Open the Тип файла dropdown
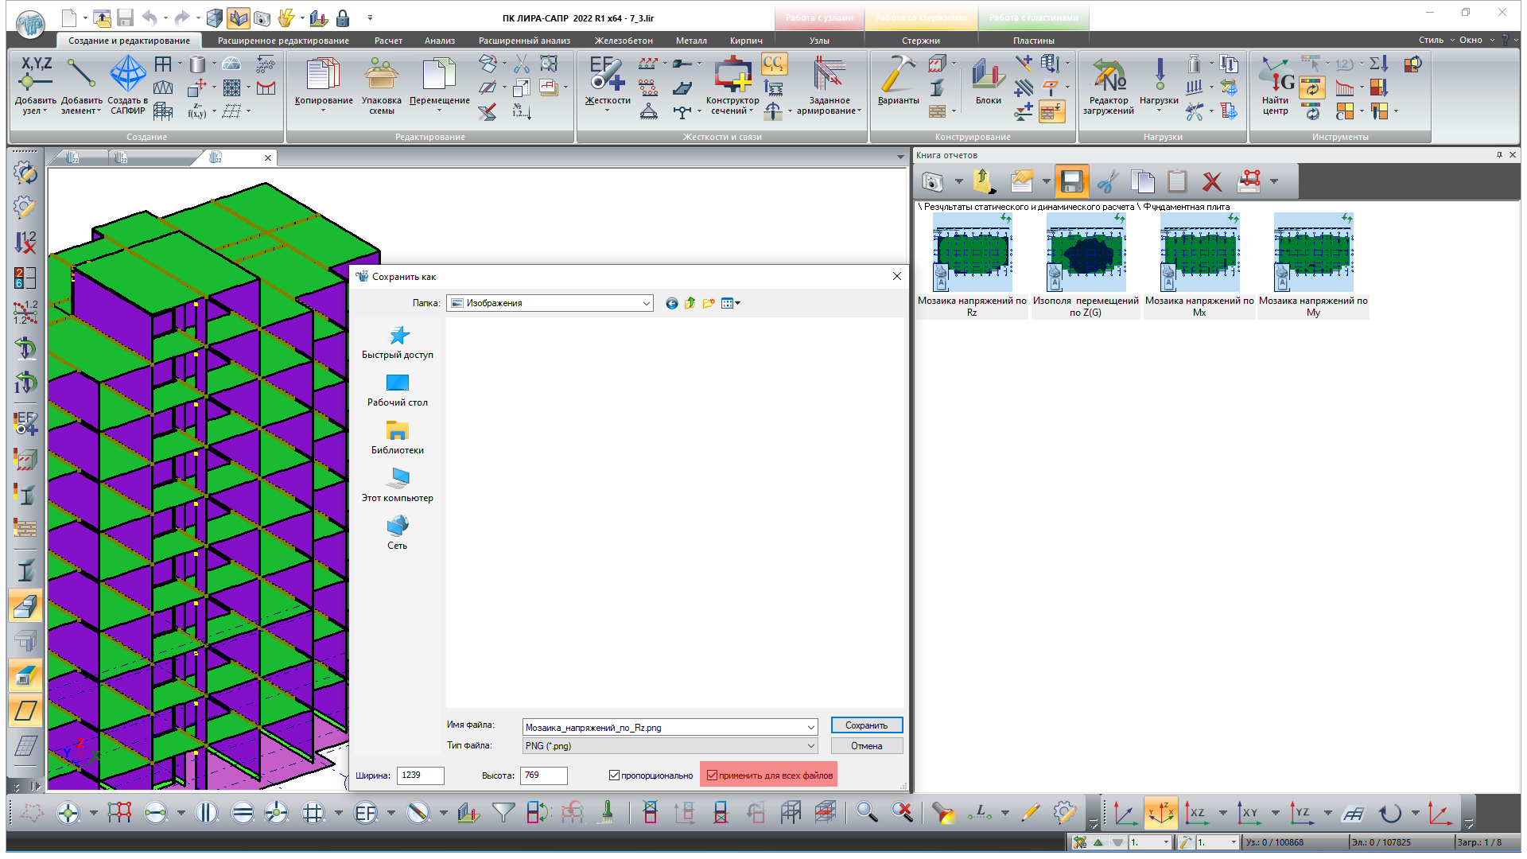This screenshot has width=1527, height=859. pos(810,746)
